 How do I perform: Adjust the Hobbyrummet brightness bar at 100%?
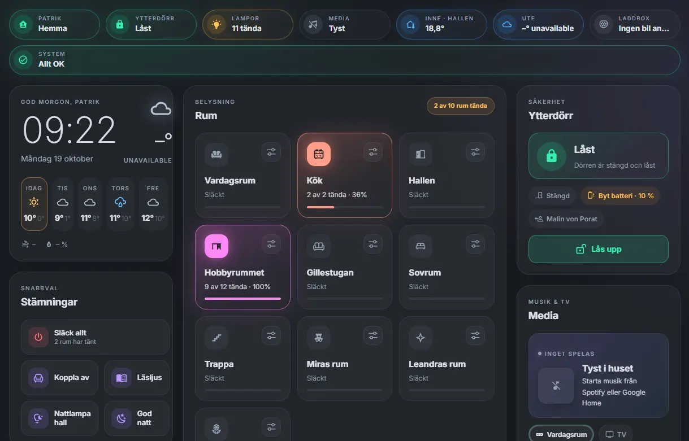242,299
